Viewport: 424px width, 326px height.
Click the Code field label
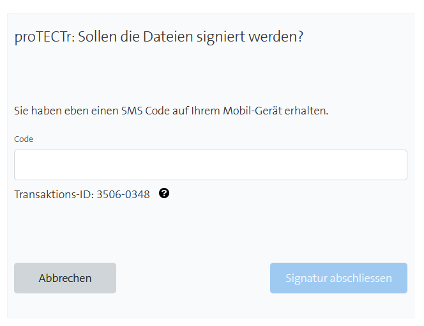point(24,139)
